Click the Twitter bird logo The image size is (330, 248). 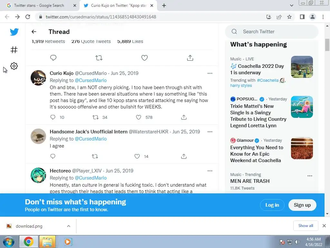tap(14, 32)
